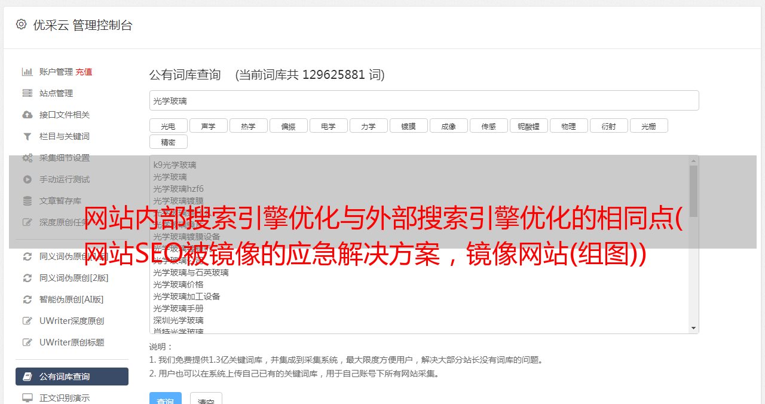Click the monitor icon for 正文识别演示

27,398
